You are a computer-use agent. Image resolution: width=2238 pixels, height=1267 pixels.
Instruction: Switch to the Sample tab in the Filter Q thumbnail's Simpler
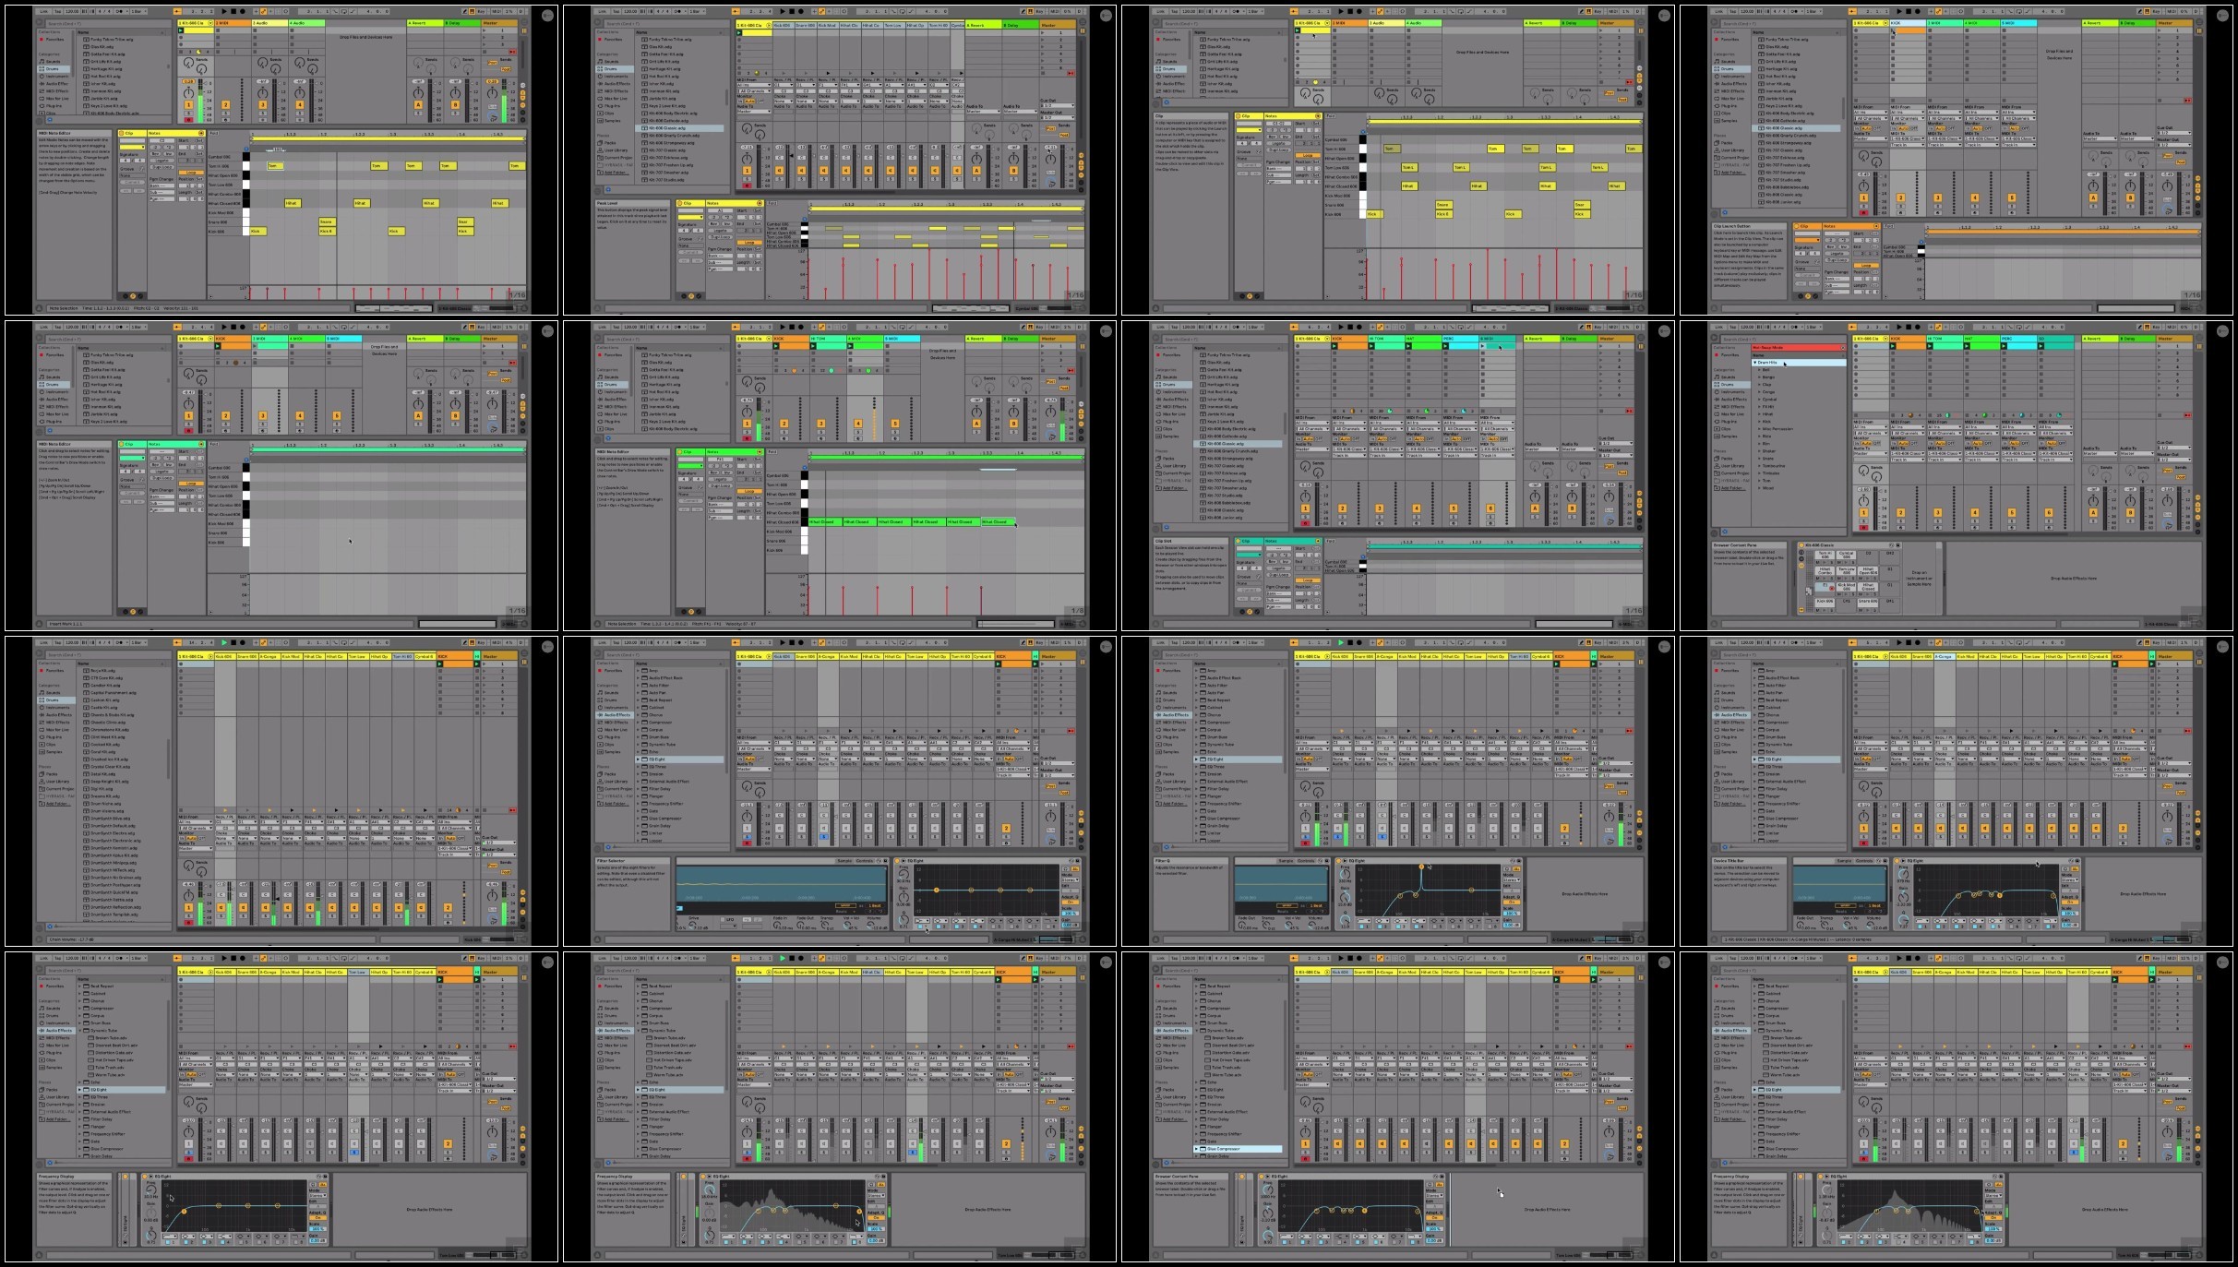pos(1286,861)
